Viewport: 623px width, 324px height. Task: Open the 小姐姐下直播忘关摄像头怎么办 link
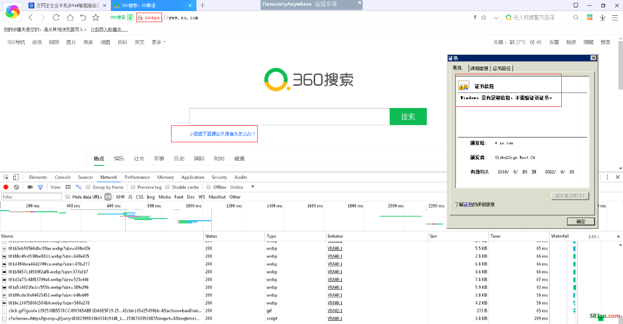point(222,134)
